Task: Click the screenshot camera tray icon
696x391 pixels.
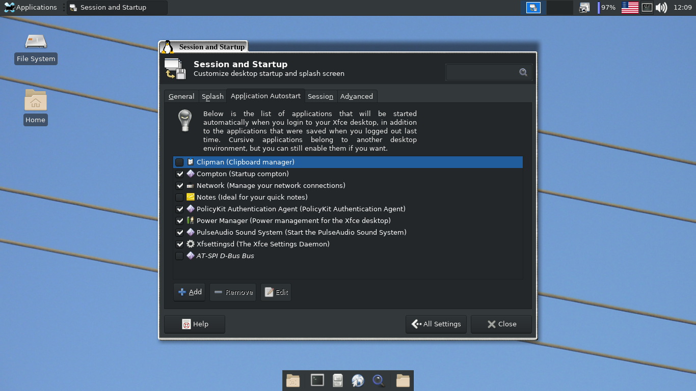Action: pyautogui.click(x=584, y=7)
